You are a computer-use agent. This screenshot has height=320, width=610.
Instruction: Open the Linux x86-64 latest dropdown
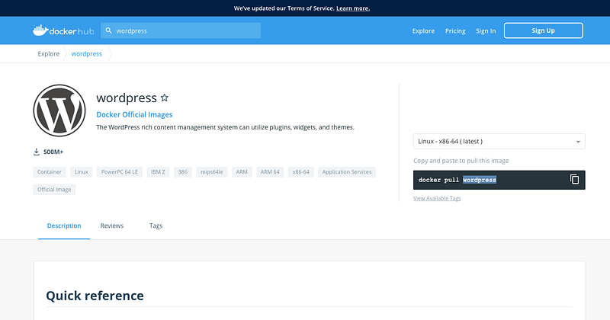click(499, 142)
